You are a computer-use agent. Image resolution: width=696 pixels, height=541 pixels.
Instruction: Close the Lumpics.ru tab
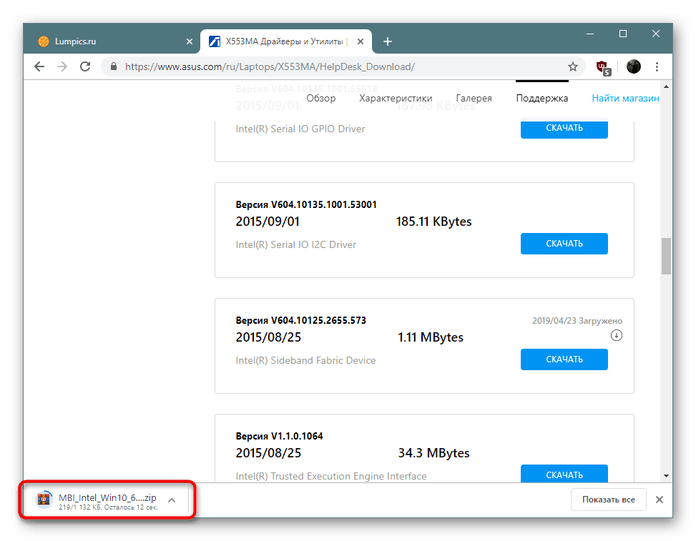[190, 41]
